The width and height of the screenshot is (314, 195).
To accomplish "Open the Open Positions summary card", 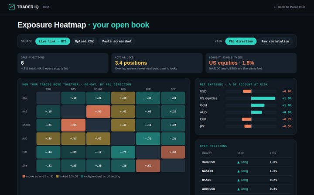I will pos(63,63).
